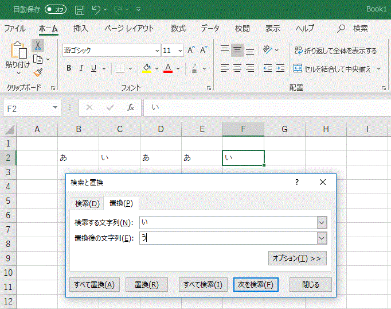Toggle the AutoSave switch
Viewport: 391px width, 309px height.
click(56, 10)
